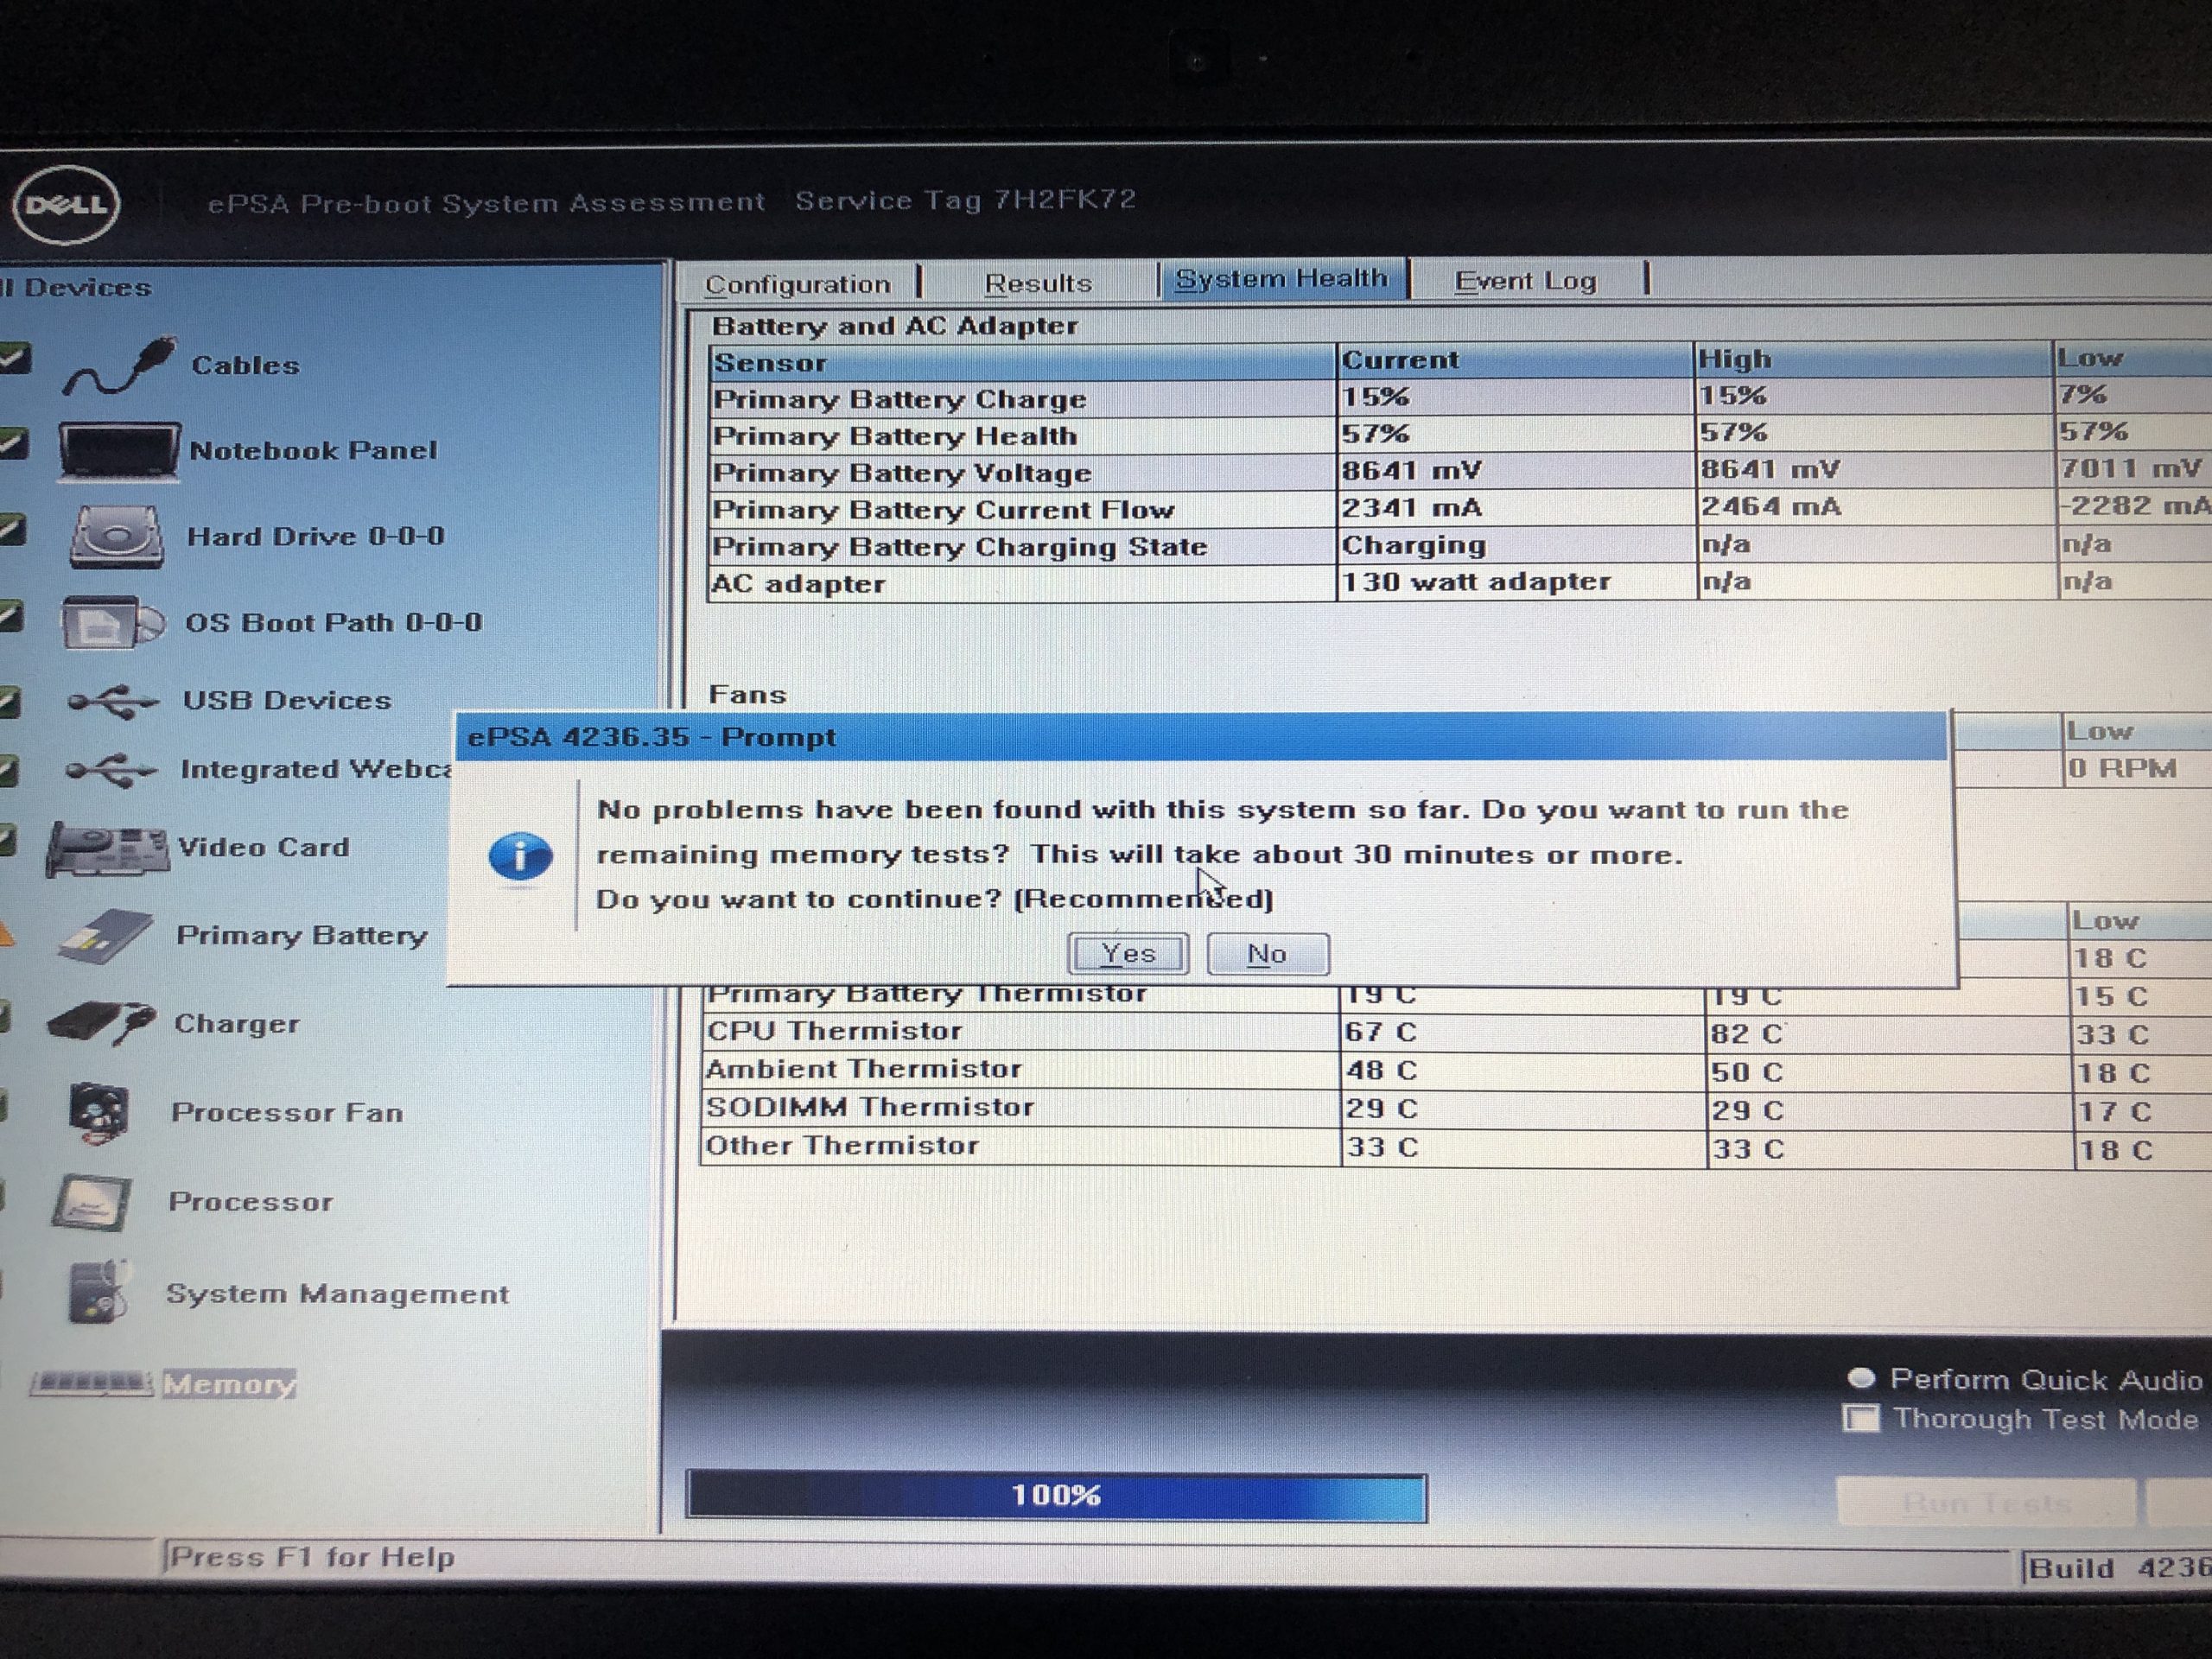The image size is (2212, 1659).
Task: Click the Primary Battery Charging State row
Action: click(x=1460, y=546)
